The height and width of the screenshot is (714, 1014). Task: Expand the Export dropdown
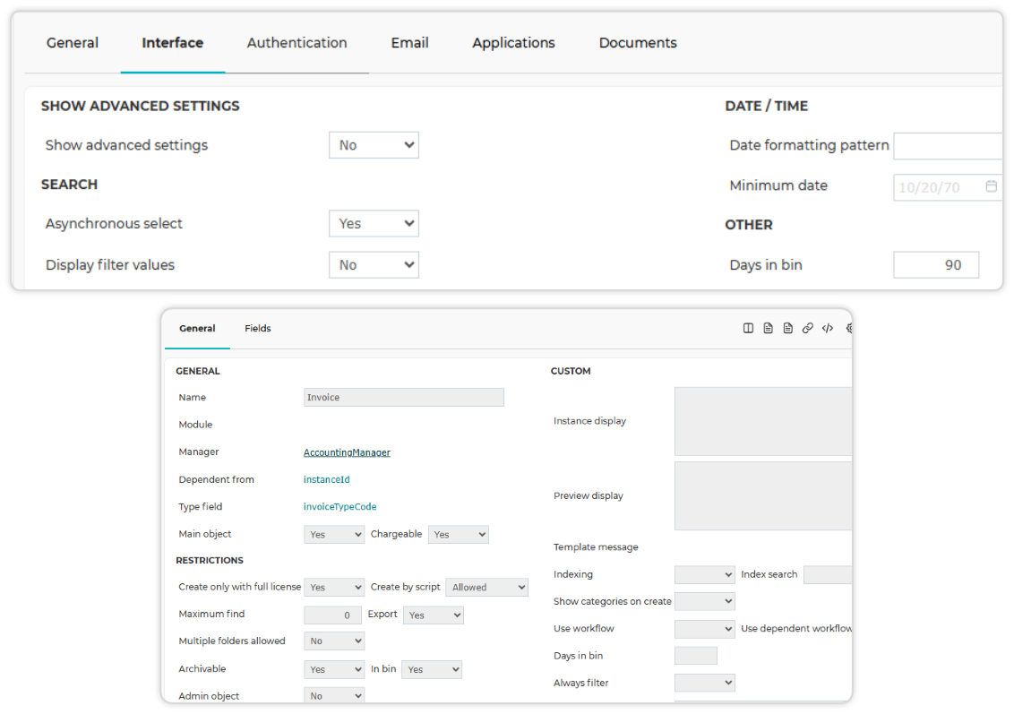pyautogui.click(x=434, y=615)
